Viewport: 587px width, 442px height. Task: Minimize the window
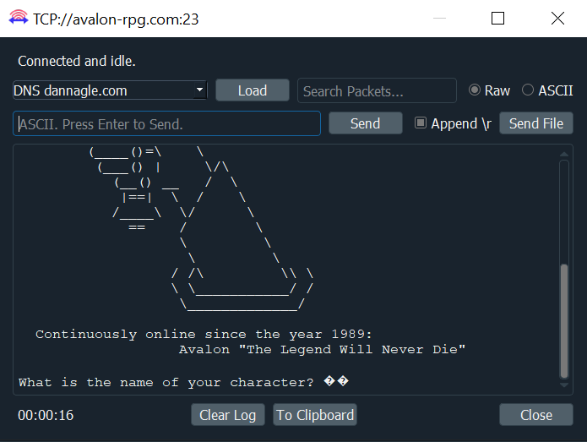pyautogui.click(x=439, y=18)
